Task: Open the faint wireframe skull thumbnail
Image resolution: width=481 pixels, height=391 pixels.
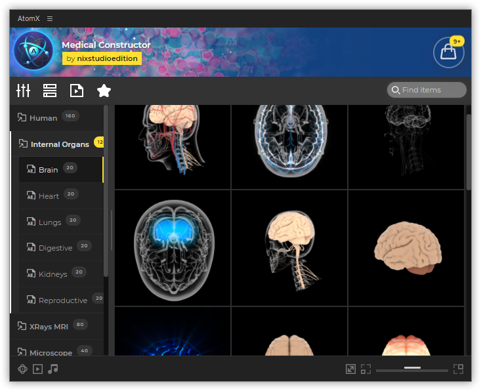Action: click(406, 146)
